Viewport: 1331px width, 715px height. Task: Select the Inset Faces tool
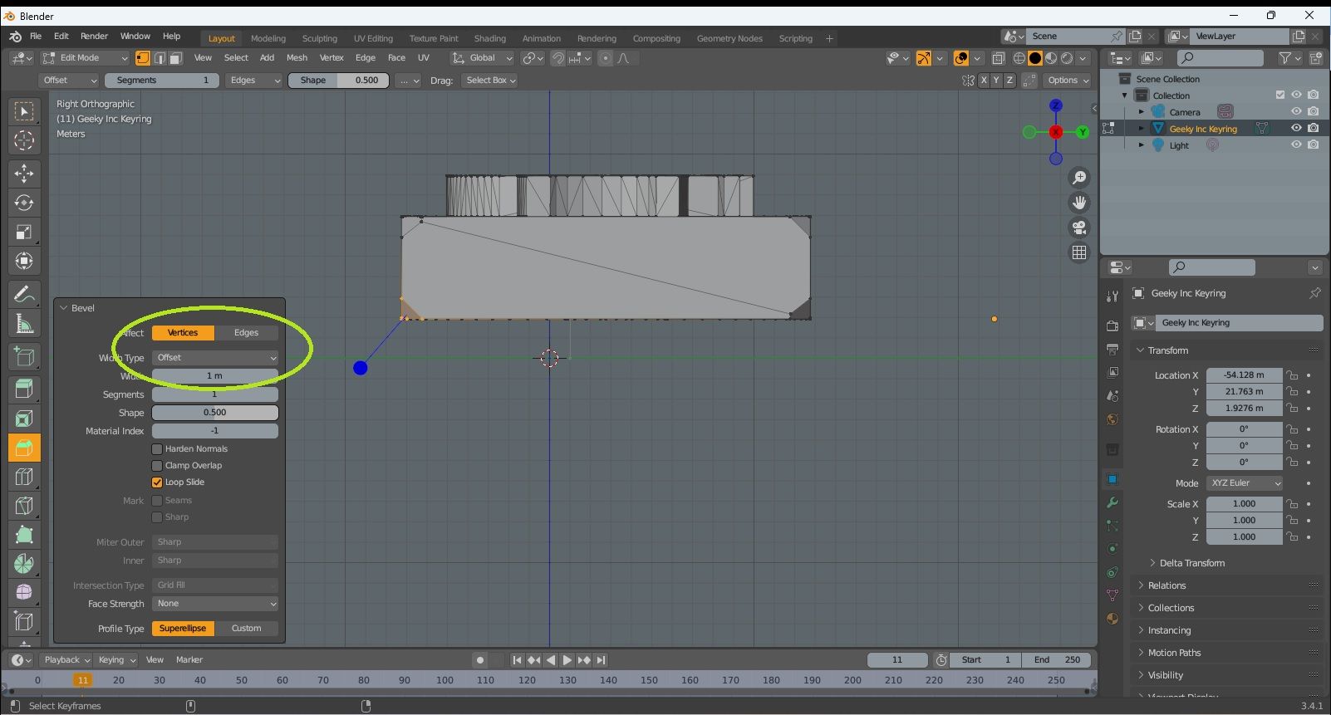pyautogui.click(x=24, y=419)
